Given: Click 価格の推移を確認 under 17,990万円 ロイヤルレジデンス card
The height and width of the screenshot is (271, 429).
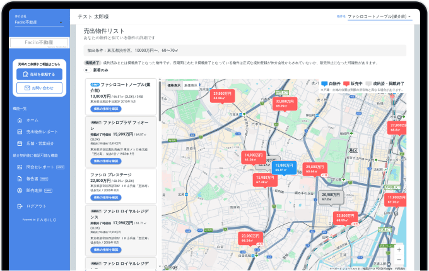Looking at the screenshot, I should [106, 250].
